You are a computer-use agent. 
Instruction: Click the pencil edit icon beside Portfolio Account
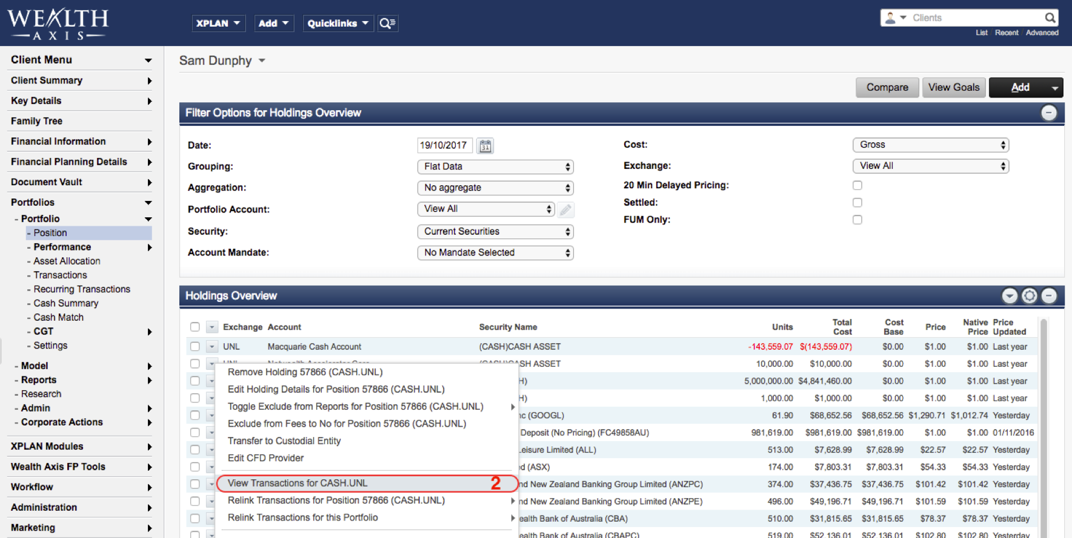[x=565, y=209]
